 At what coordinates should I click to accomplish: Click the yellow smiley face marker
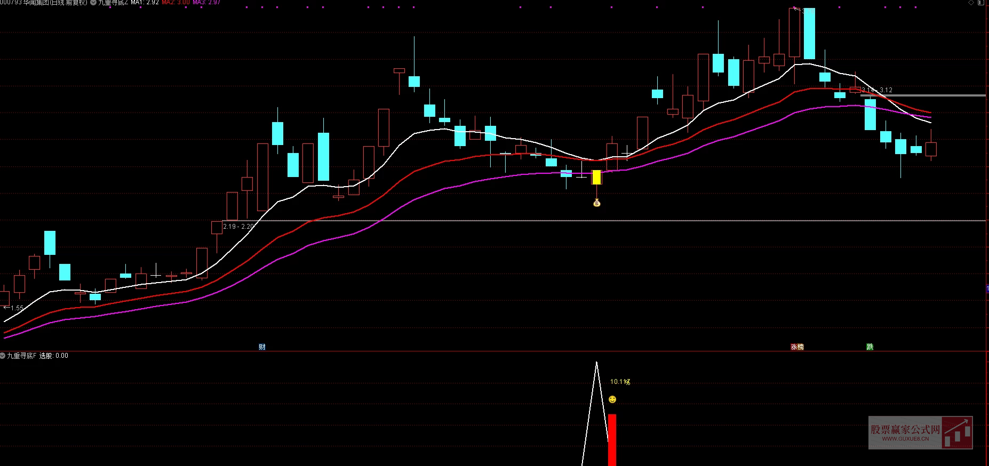point(612,399)
